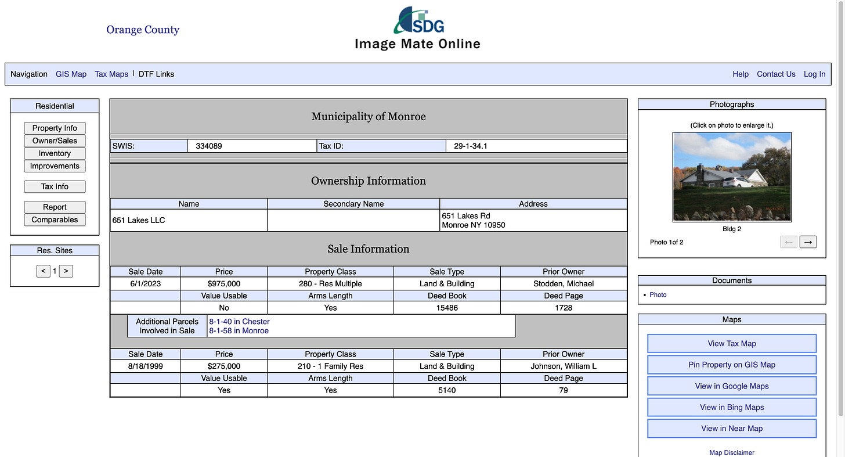
Task: Click the SWIS value 334089
Action: pyautogui.click(x=208, y=146)
